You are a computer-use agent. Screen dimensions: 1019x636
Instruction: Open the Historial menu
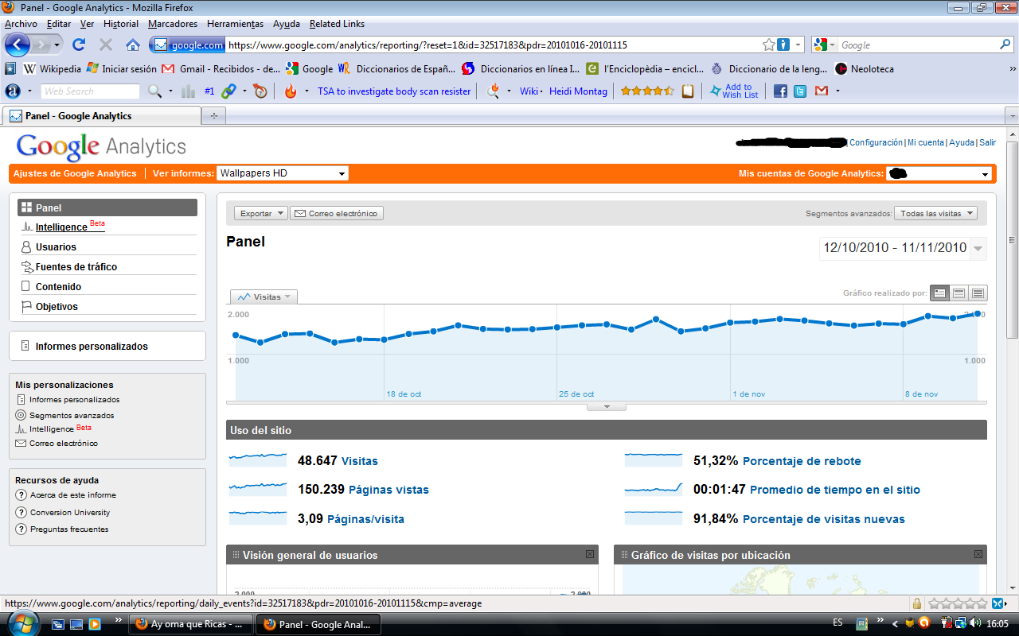(x=121, y=24)
